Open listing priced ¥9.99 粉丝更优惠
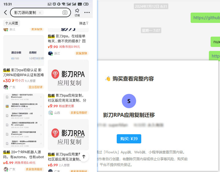 pyautogui.click(x=67, y=98)
